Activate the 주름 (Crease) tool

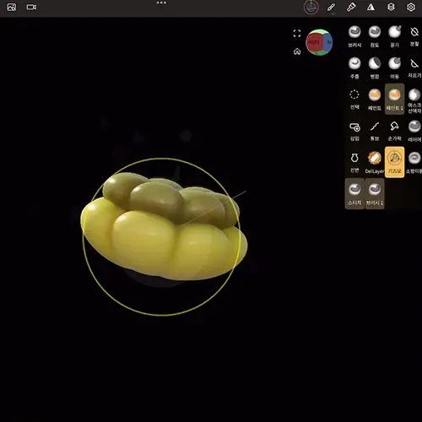pyautogui.click(x=354, y=68)
